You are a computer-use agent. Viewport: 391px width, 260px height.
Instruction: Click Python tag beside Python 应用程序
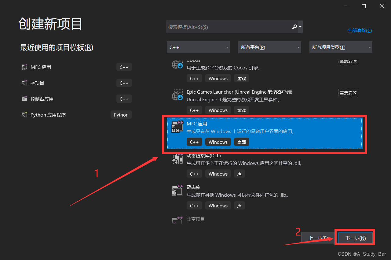pos(121,115)
